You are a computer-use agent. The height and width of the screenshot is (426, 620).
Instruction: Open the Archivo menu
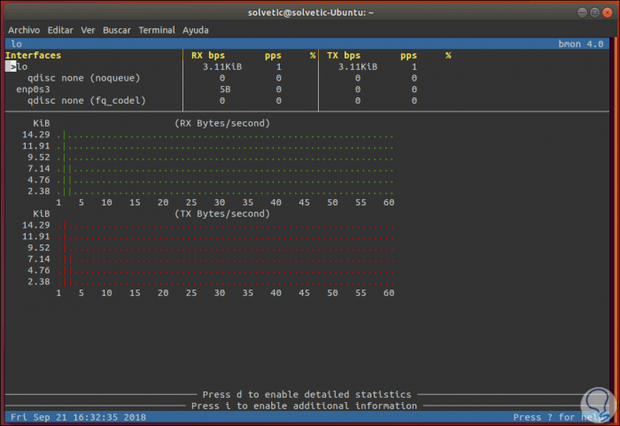coord(24,30)
